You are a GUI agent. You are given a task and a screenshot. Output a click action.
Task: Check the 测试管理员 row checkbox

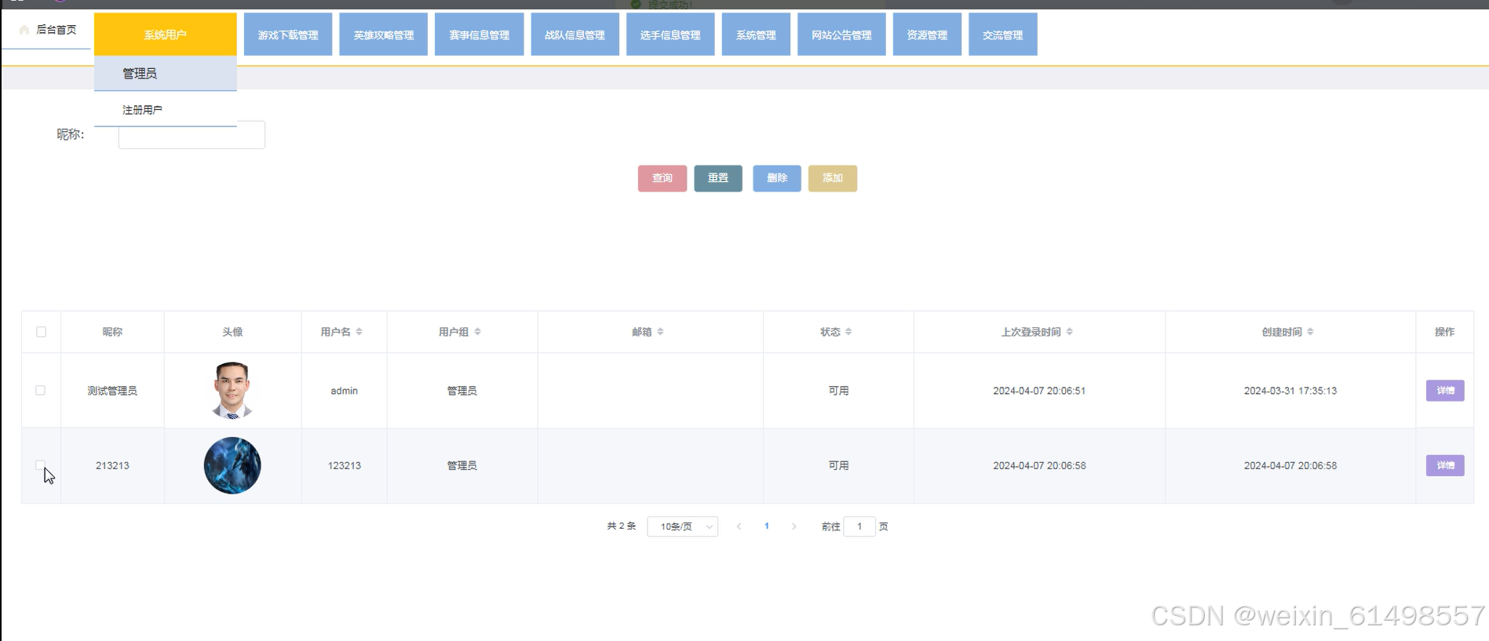41,390
